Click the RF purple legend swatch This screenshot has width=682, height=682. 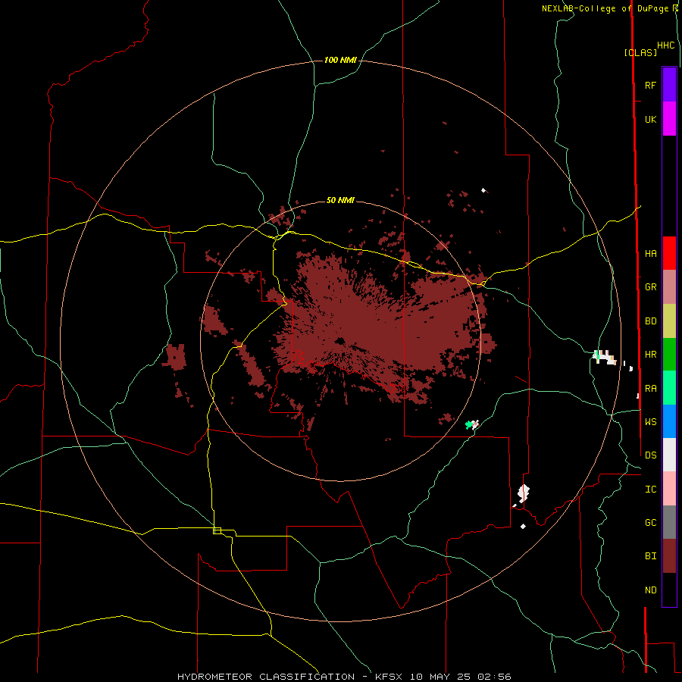tap(669, 85)
